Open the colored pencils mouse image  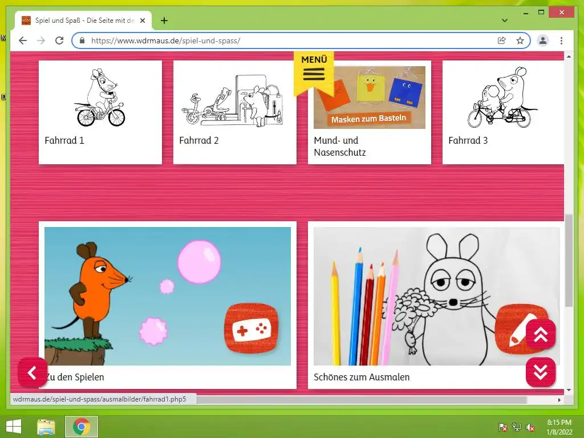(x=436, y=296)
